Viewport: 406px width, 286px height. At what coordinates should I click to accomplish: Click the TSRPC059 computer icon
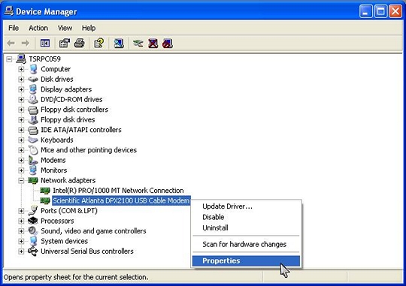[x=21, y=59]
